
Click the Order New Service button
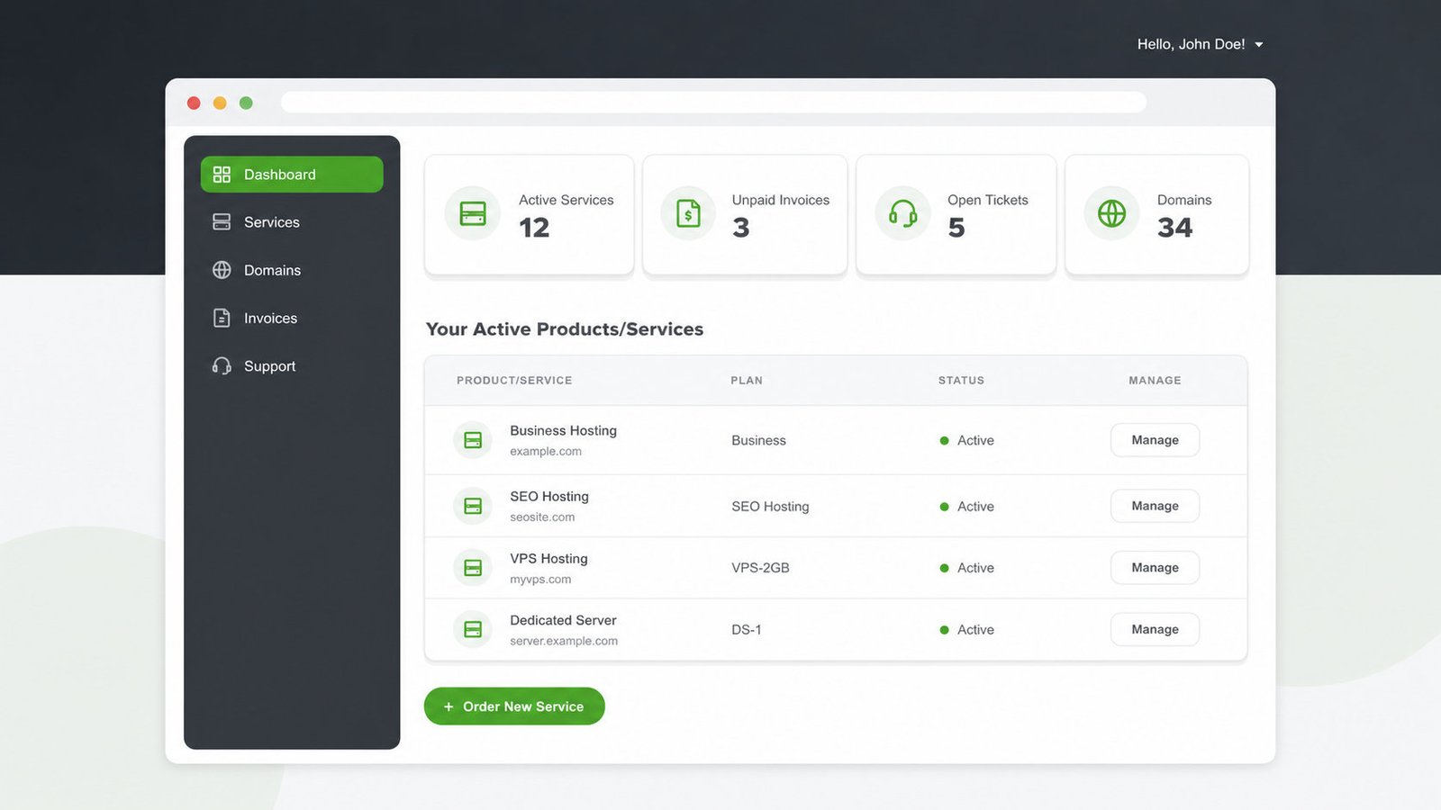click(x=514, y=706)
